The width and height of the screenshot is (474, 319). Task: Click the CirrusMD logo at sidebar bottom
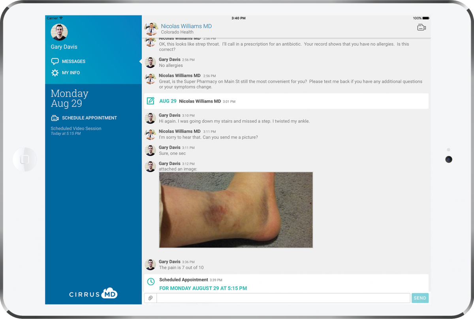tap(93, 293)
